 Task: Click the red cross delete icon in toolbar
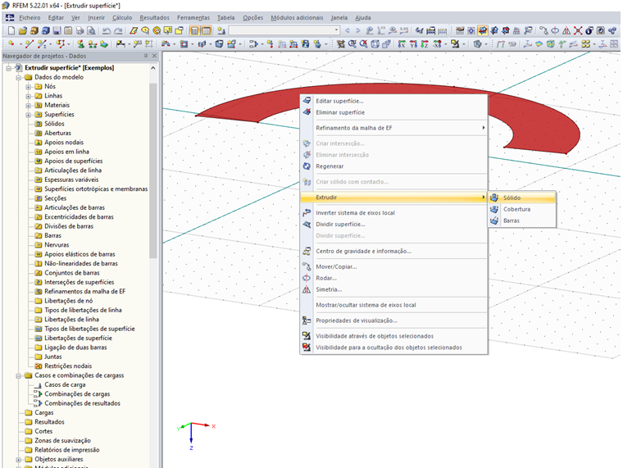coord(578,30)
